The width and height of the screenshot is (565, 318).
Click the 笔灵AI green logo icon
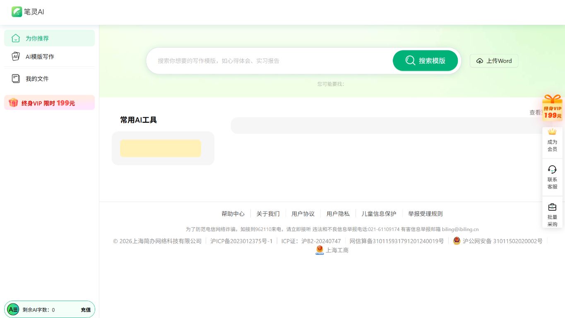[x=17, y=12]
